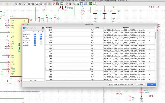This screenshot has height=103, width=165.
Task: Click the Throw1 field name
Action: [25, 43]
